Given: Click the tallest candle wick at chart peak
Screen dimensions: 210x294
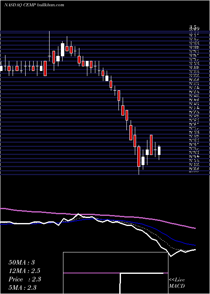Looking at the screenshot, I should [x=50, y=46].
